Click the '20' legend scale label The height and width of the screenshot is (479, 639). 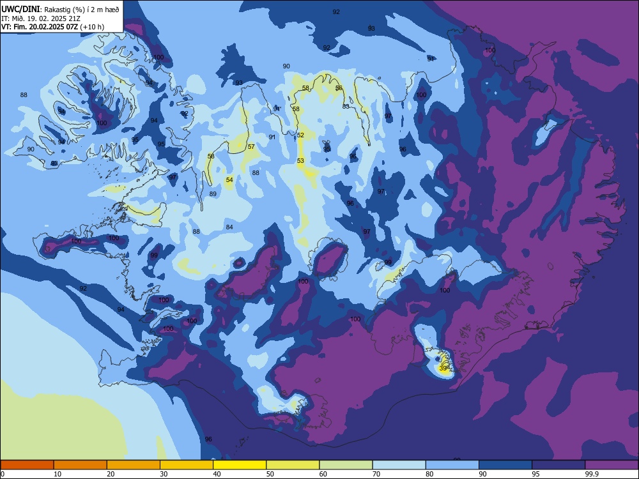pyautogui.click(x=111, y=474)
